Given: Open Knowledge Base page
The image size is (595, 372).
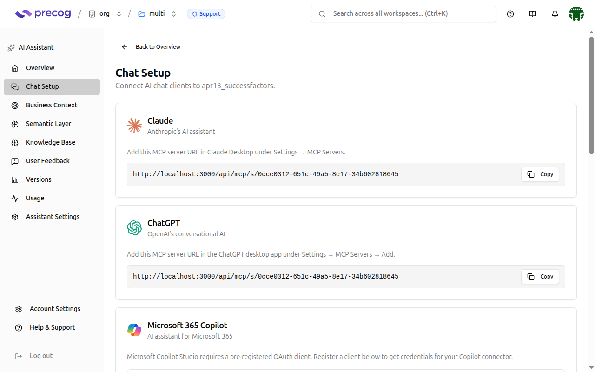Looking at the screenshot, I should coord(52,142).
